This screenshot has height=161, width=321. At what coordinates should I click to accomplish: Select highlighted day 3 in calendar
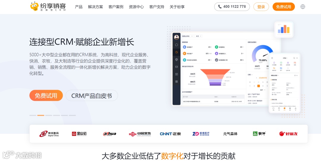259,86
